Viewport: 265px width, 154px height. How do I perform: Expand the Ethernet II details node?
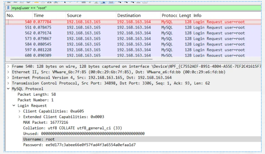(x=8, y=72)
